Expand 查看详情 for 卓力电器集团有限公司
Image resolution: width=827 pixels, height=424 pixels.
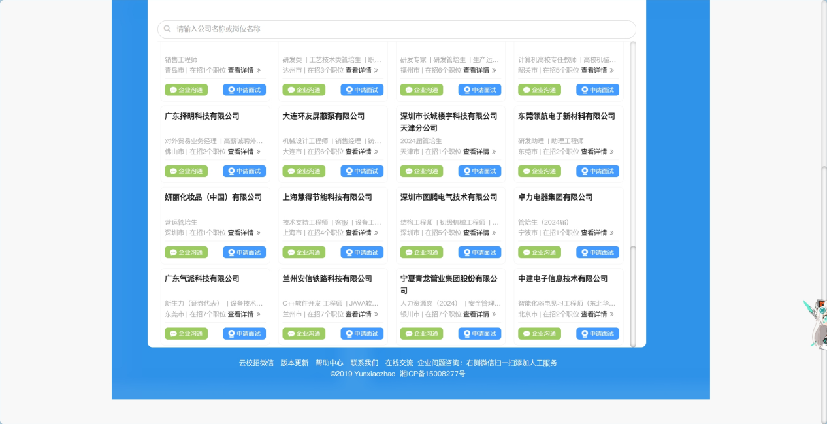597,233
